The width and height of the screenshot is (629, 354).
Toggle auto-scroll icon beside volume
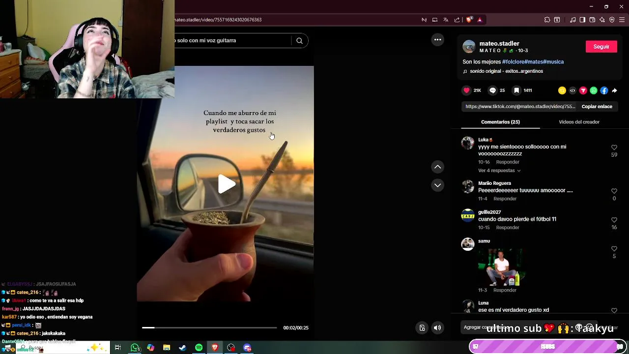422,328
